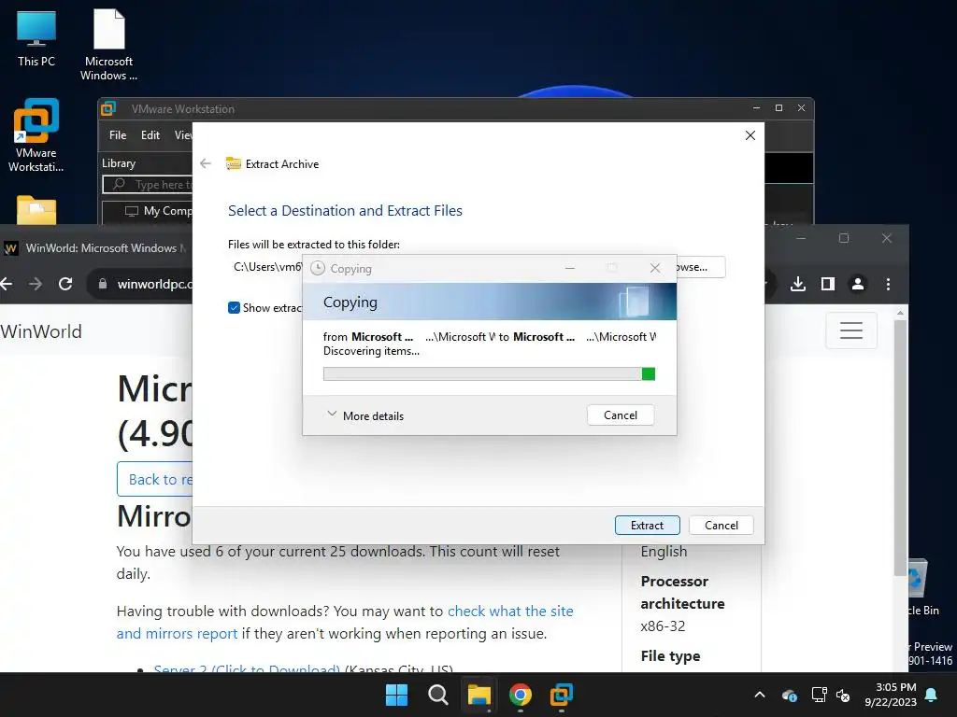Switch to Chrome from taskbar
The image size is (957, 717).
click(x=520, y=695)
